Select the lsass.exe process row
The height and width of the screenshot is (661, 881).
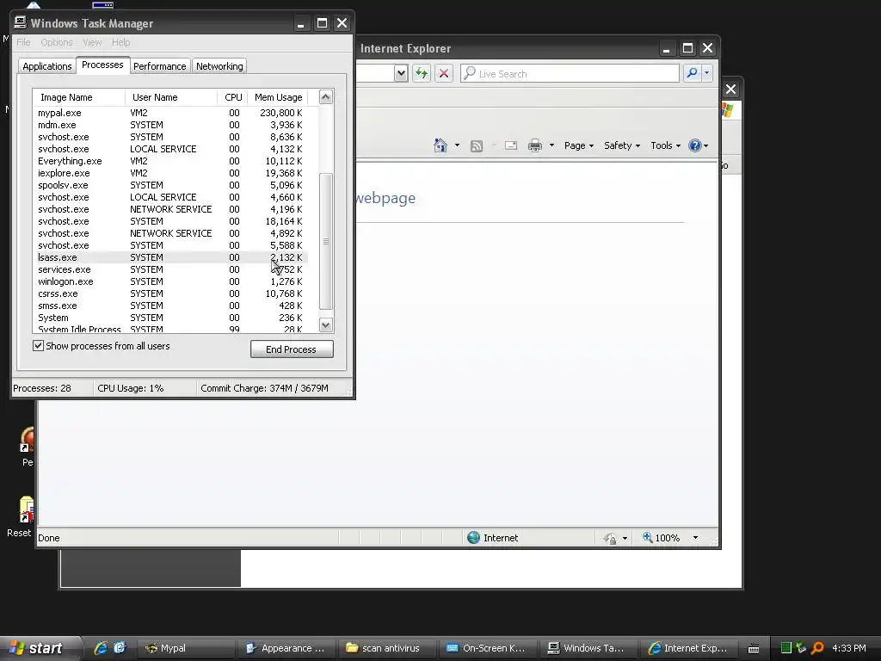pos(170,257)
